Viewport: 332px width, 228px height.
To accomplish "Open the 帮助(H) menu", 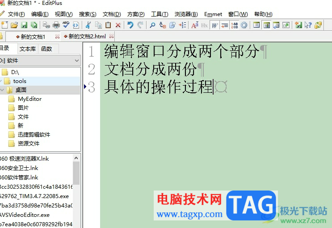I will (263, 14).
